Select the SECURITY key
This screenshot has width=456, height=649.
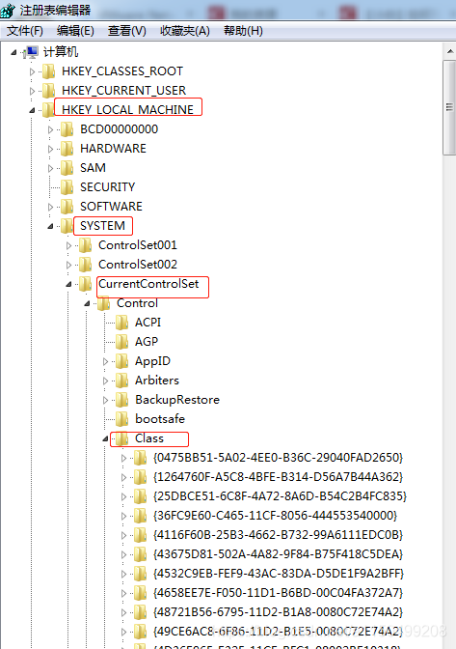(x=107, y=187)
